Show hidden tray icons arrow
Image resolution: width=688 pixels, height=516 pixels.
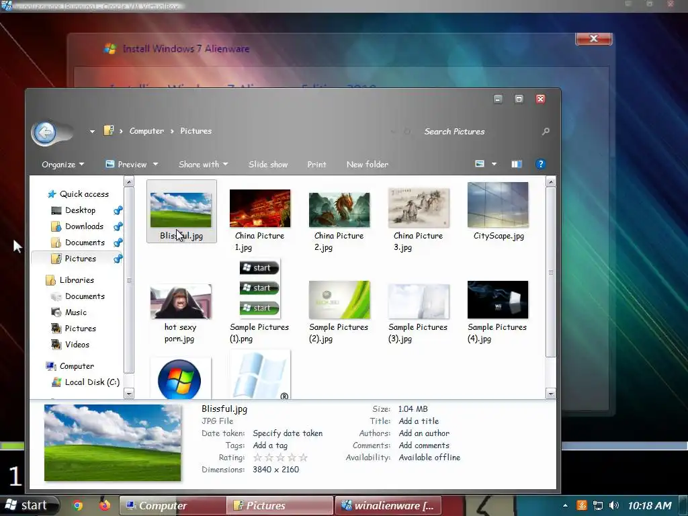click(x=565, y=506)
